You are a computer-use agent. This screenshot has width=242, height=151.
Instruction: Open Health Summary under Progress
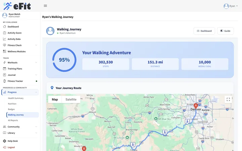(x=16, y=98)
